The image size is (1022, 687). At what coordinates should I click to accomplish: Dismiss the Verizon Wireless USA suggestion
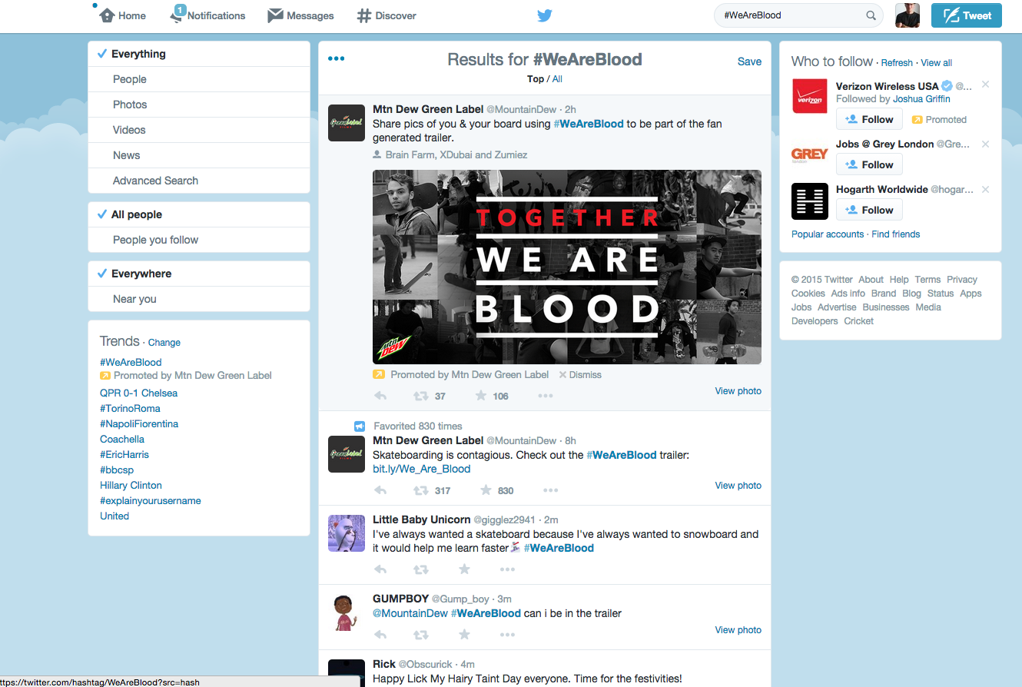[x=985, y=85]
